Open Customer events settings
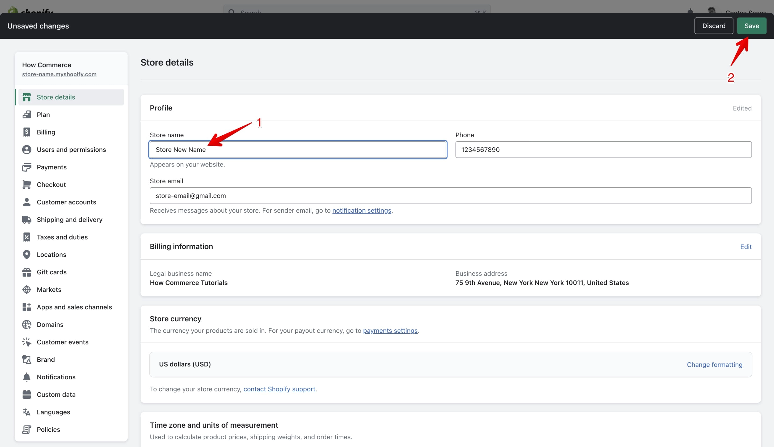 [71, 342]
